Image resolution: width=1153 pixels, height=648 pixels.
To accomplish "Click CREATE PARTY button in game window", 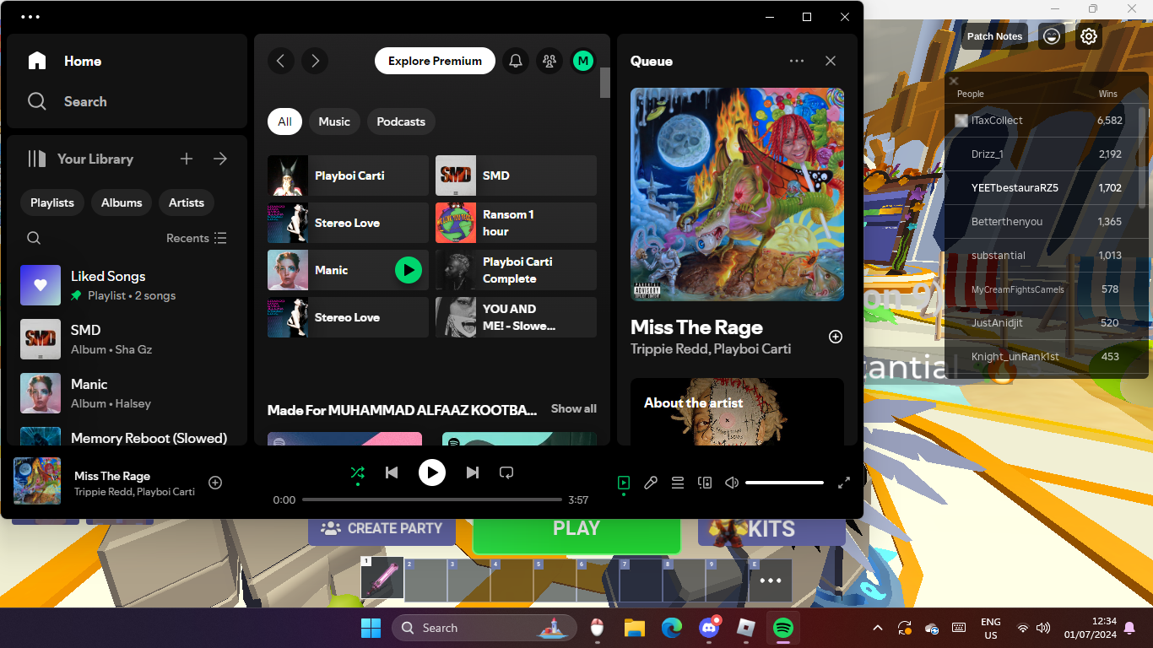I will coord(382,528).
